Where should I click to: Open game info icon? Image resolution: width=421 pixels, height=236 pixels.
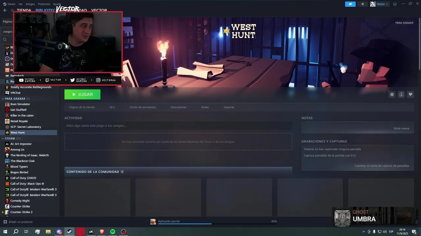(x=401, y=94)
